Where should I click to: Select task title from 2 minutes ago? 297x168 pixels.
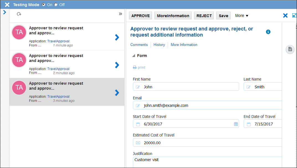click(x=56, y=58)
